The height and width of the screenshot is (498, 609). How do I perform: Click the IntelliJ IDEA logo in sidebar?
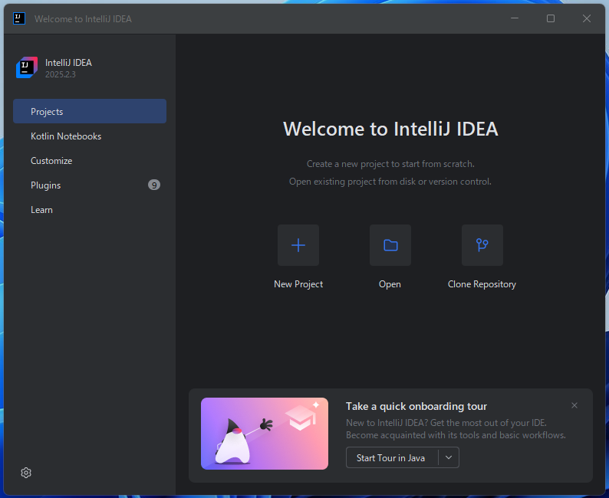point(27,68)
